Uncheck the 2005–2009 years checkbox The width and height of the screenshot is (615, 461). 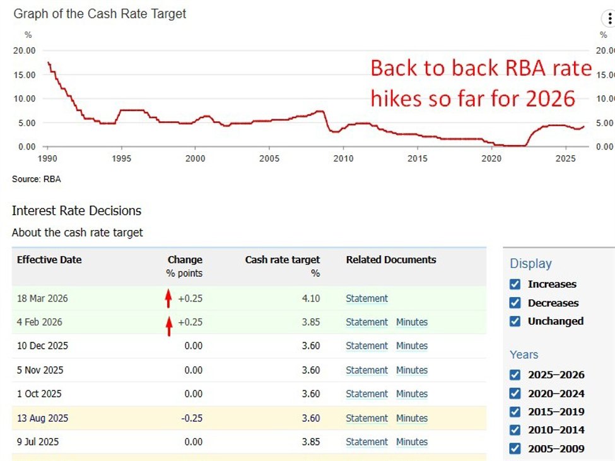(x=515, y=448)
